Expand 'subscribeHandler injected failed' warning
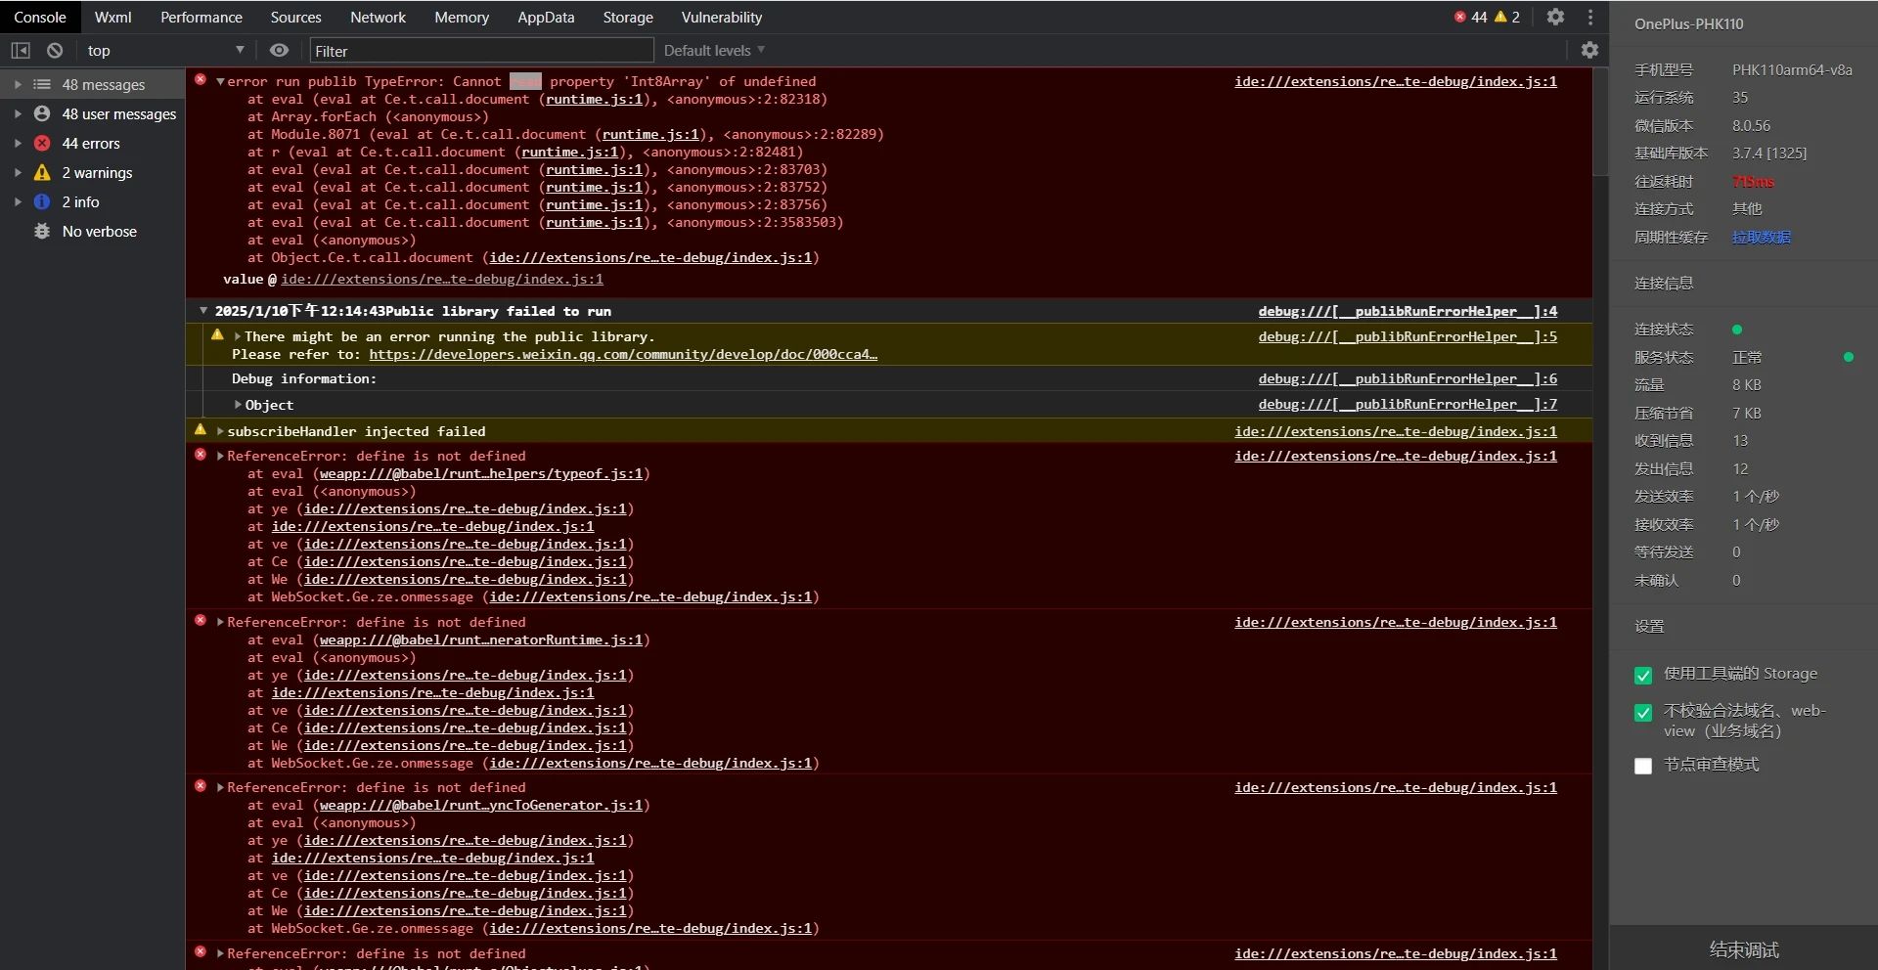The height and width of the screenshot is (970, 1878). tap(220, 431)
